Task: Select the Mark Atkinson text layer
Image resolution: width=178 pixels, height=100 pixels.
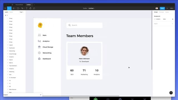Action: tap(13, 89)
